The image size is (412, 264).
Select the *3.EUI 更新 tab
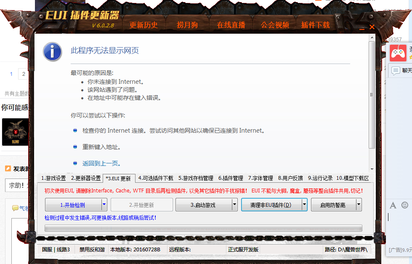tap(119, 179)
